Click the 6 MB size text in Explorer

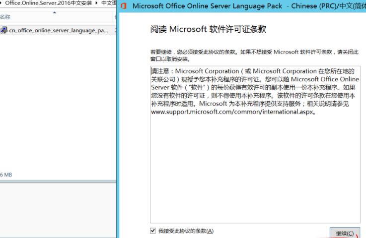[6, 175]
